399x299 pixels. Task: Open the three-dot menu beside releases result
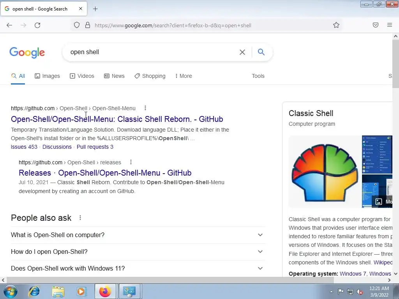tap(131, 162)
